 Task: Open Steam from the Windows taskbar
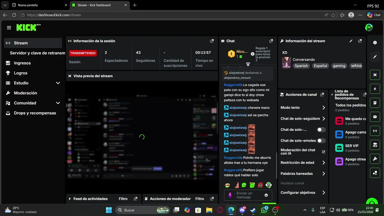pos(253,210)
